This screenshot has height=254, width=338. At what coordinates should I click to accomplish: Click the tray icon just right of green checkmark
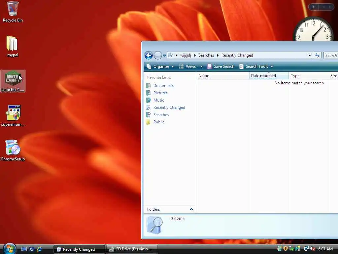coord(297,249)
